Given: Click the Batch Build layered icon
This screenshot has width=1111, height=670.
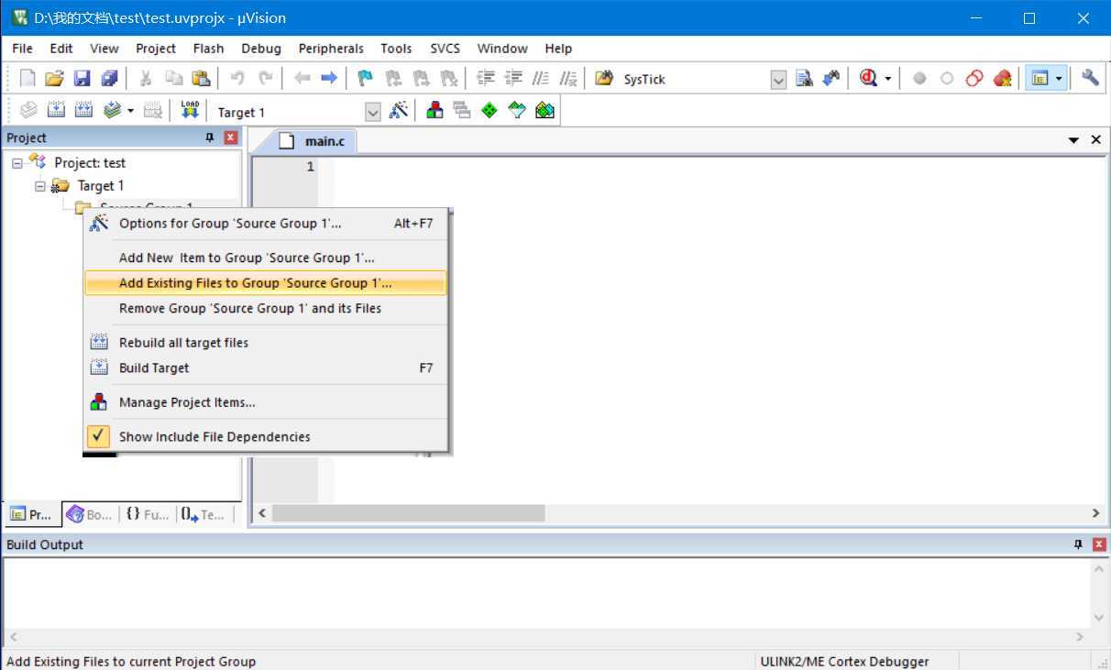Looking at the screenshot, I should point(112,111).
